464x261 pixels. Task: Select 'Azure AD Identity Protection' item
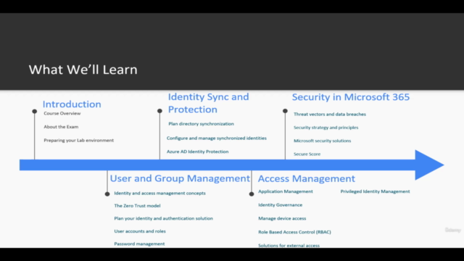click(198, 152)
